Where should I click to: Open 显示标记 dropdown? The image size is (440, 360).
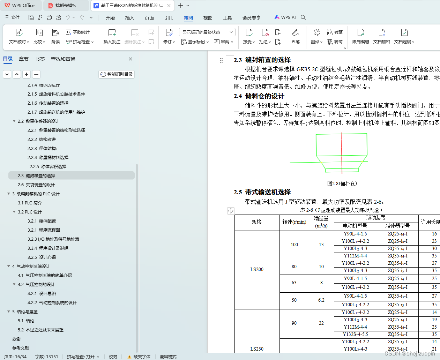pyautogui.click(x=195, y=42)
